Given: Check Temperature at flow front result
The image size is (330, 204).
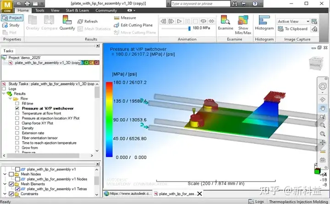Looking at the screenshot, I should click(x=17, y=113).
